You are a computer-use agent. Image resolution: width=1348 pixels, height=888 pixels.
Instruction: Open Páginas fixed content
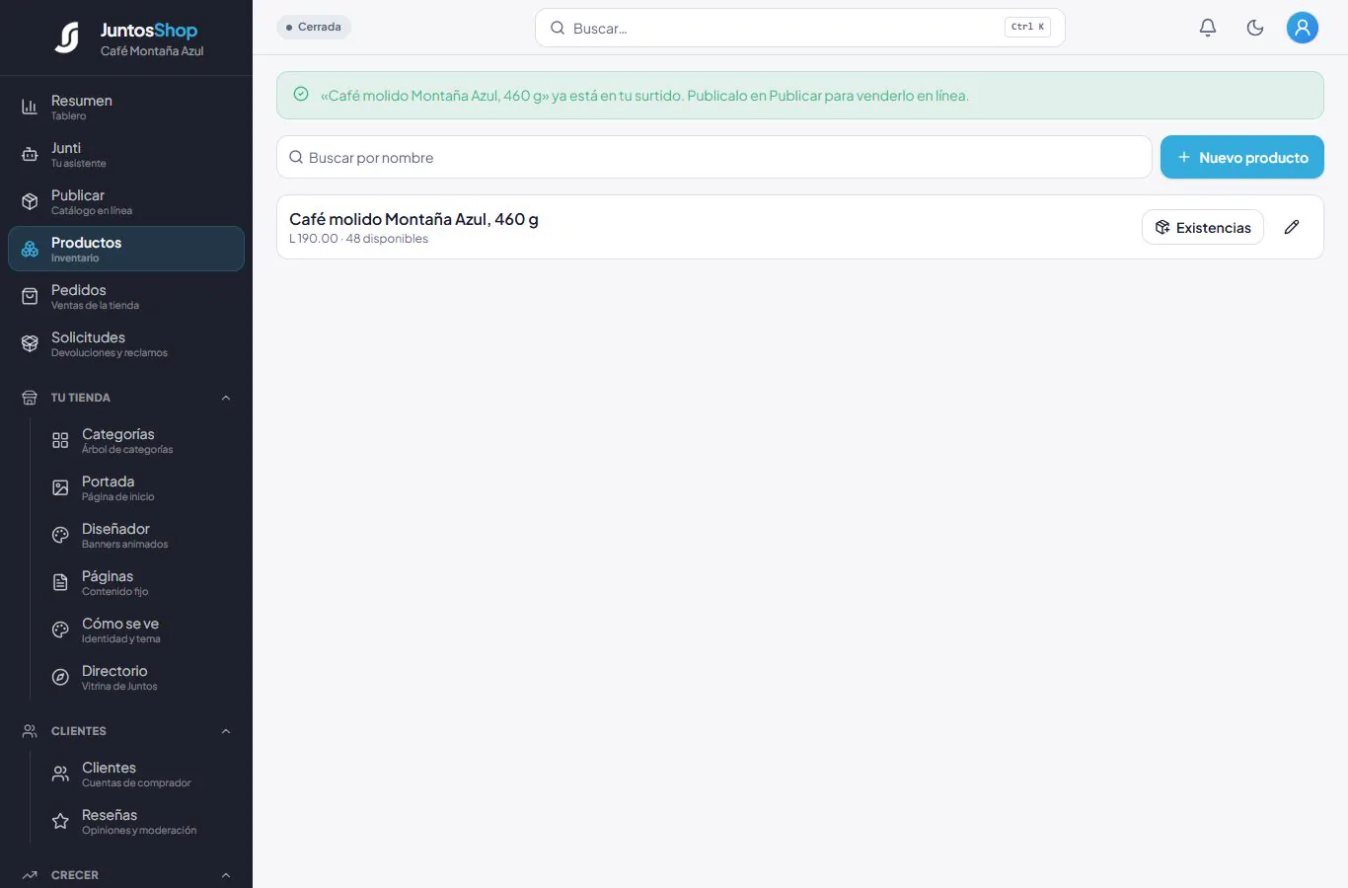pos(141,582)
